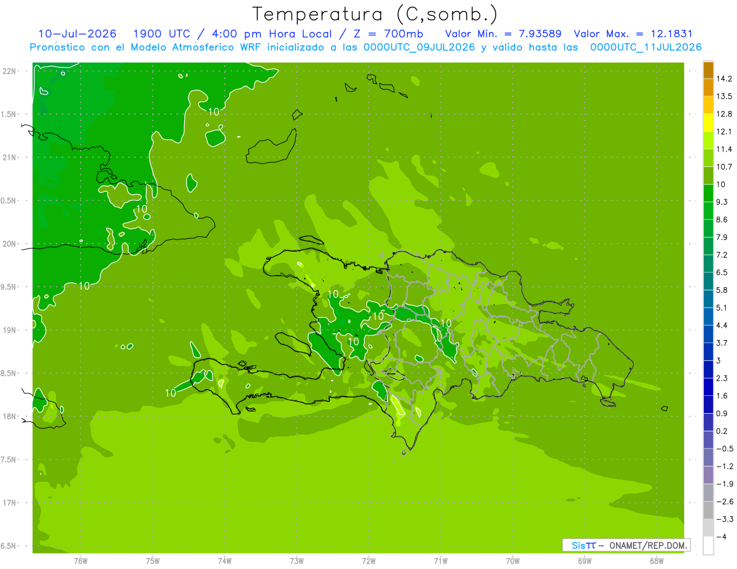Click the latitude label '9.5N'
This screenshot has width=737, height=569.
9,287
